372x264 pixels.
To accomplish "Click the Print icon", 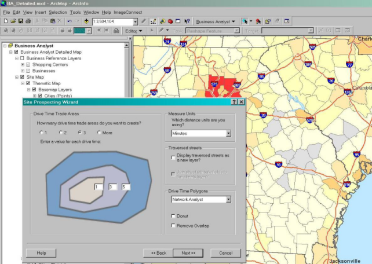I will tap(28, 21).
